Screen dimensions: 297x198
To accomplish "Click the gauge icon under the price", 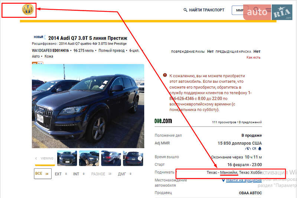I will tap(248, 149).
